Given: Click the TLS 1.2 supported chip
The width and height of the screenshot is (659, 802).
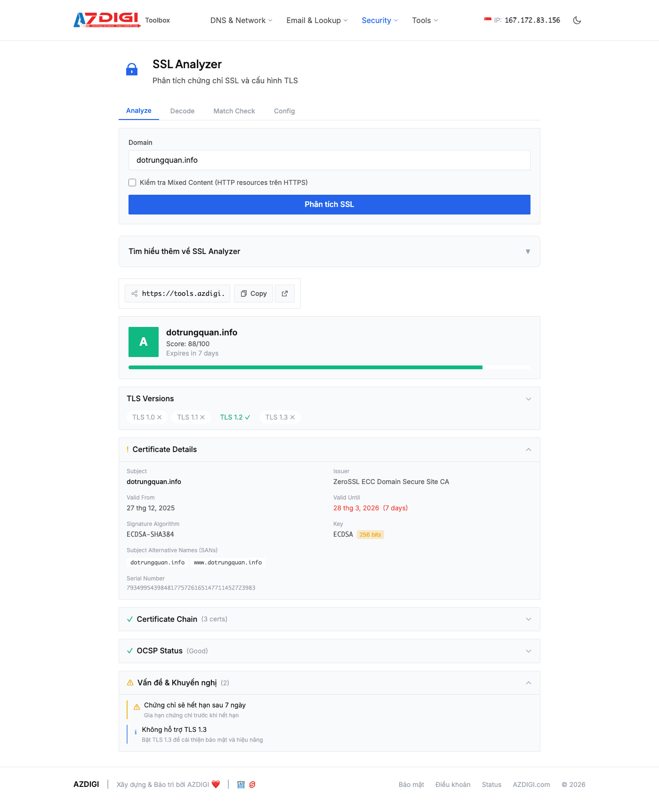Looking at the screenshot, I should tap(235, 417).
